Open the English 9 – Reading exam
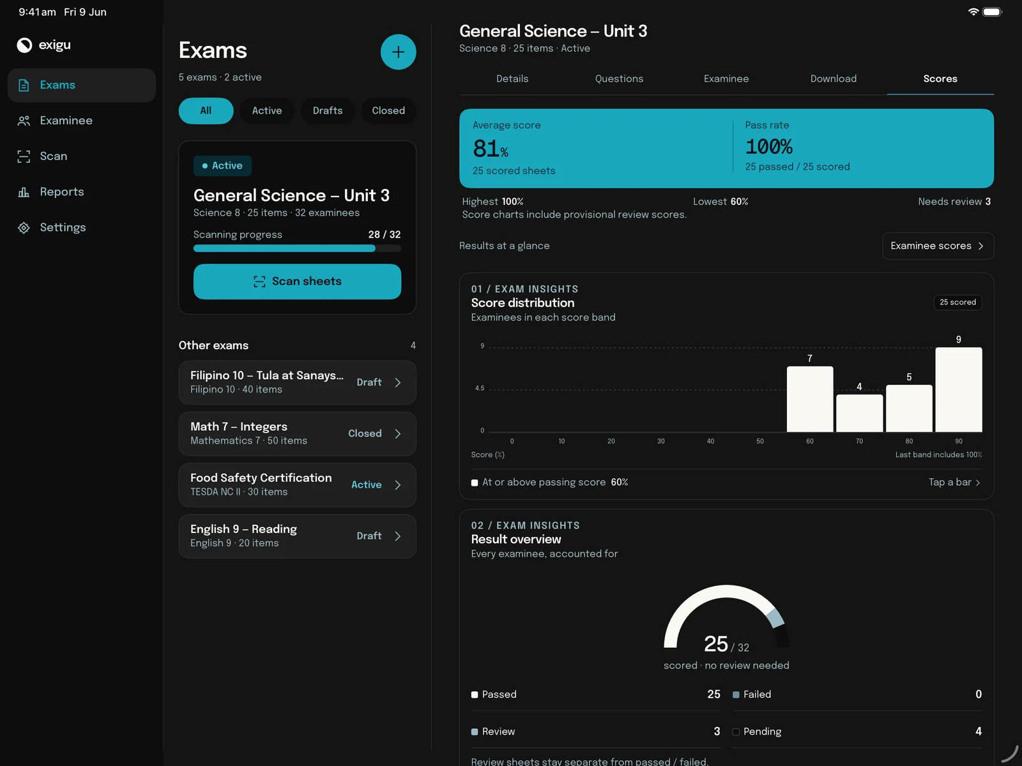The width and height of the screenshot is (1022, 766). pyautogui.click(x=297, y=536)
